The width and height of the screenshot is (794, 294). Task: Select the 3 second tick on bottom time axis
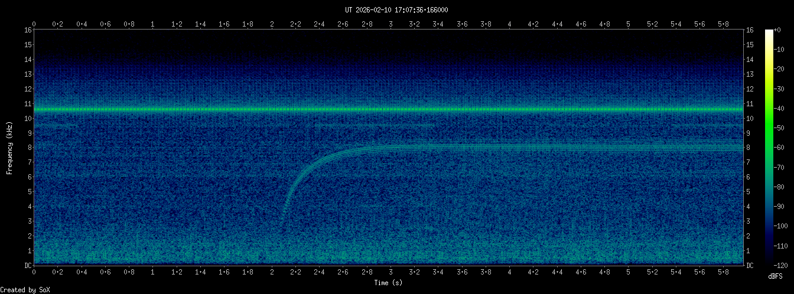click(x=391, y=272)
